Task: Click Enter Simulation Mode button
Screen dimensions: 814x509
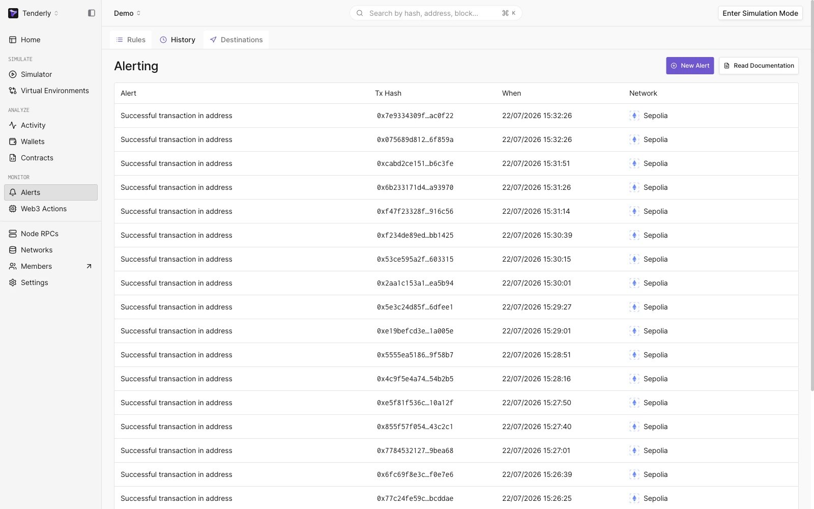Action: (760, 13)
